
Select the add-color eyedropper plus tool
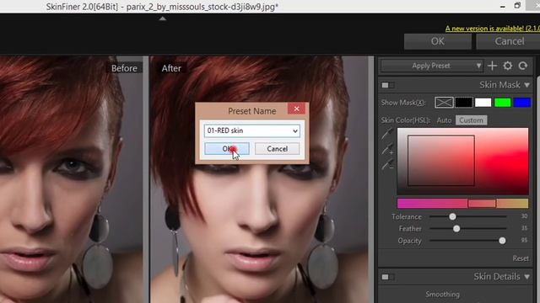(x=387, y=150)
